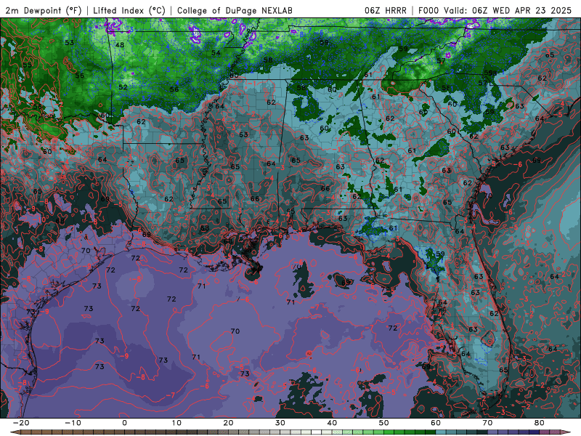Click the 20 label on the color scale

[x=228, y=423]
